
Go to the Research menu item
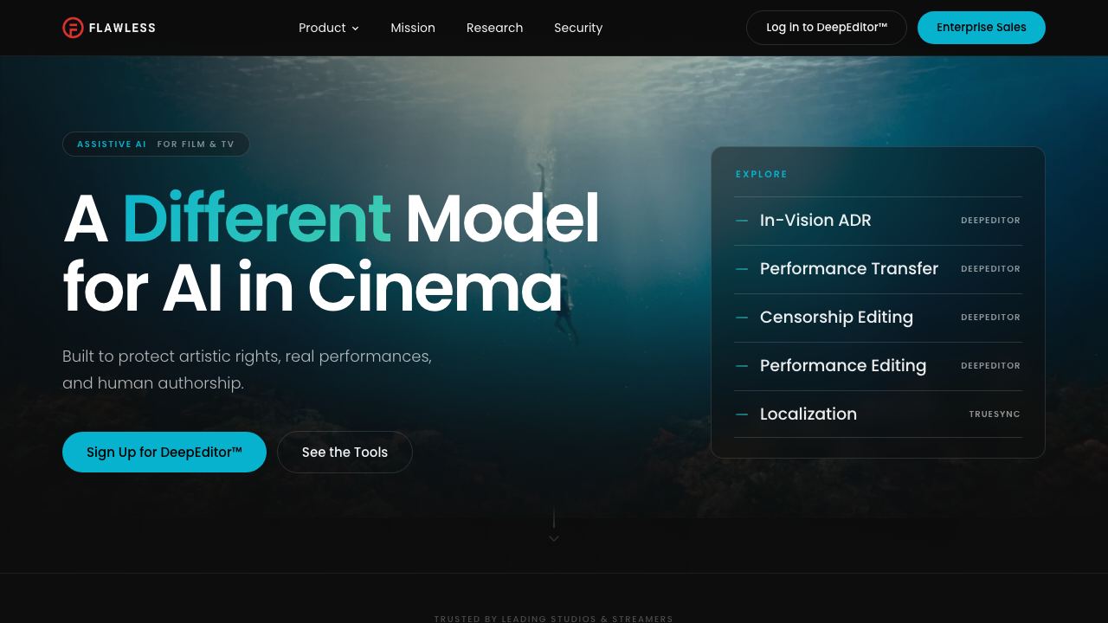coord(494,28)
